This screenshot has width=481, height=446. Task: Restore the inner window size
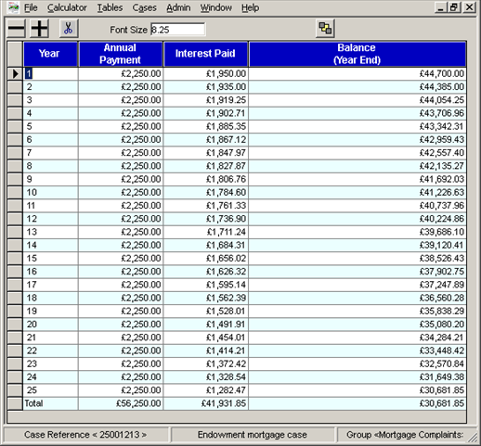[454, 6]
